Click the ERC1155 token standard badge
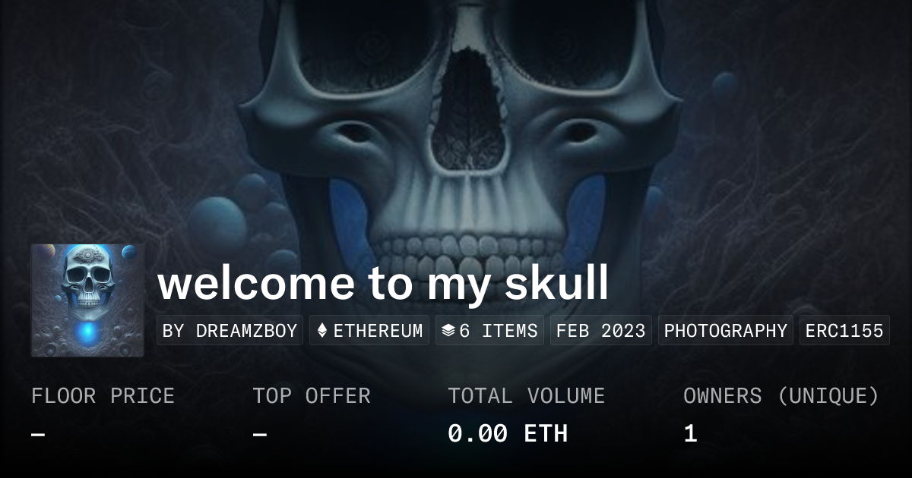Screen dimensions: 912x478 tap(844, 331)
